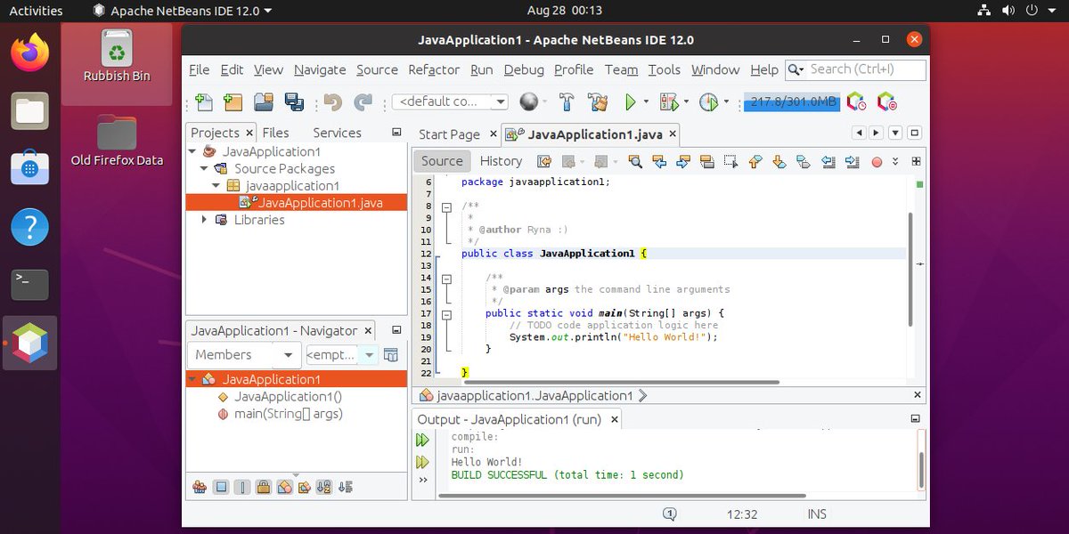
Task: Click the Debug Project icon
Action: click(x=667, y=101)
